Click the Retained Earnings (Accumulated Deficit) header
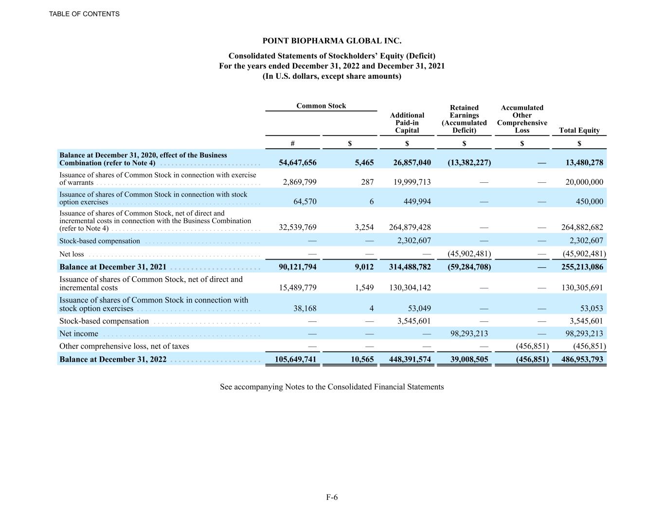Image resolution: width=664 pixels, height=513 pixels. click(464, 119)
